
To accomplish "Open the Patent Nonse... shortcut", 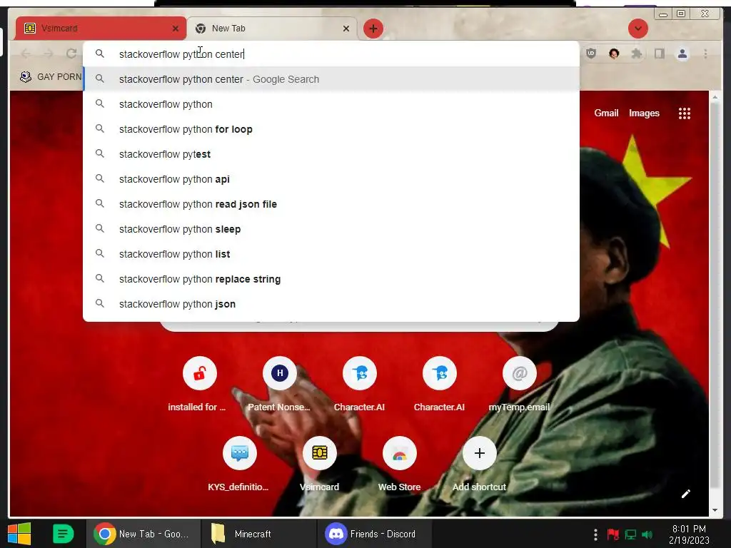I will [x=279, y=384].
